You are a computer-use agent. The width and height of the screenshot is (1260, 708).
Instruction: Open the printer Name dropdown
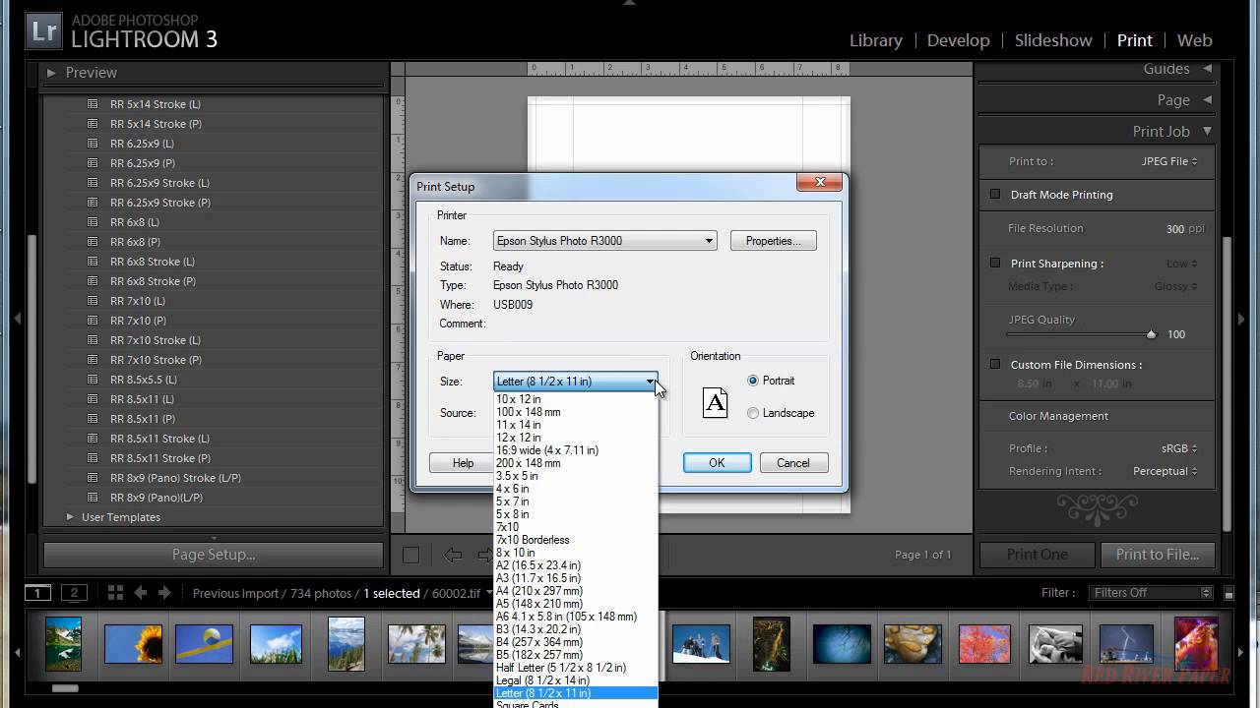click(x=604, y=241)
